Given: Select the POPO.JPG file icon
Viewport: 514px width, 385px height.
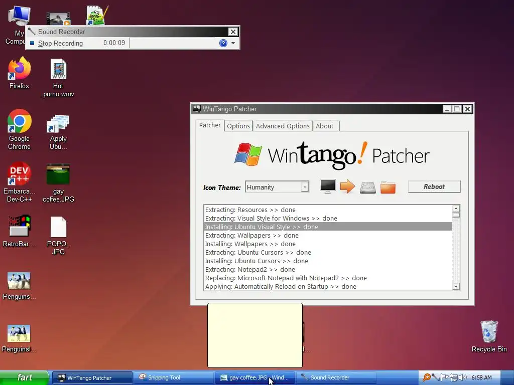Looking at the screenshot, I should [x=58, y=236].
